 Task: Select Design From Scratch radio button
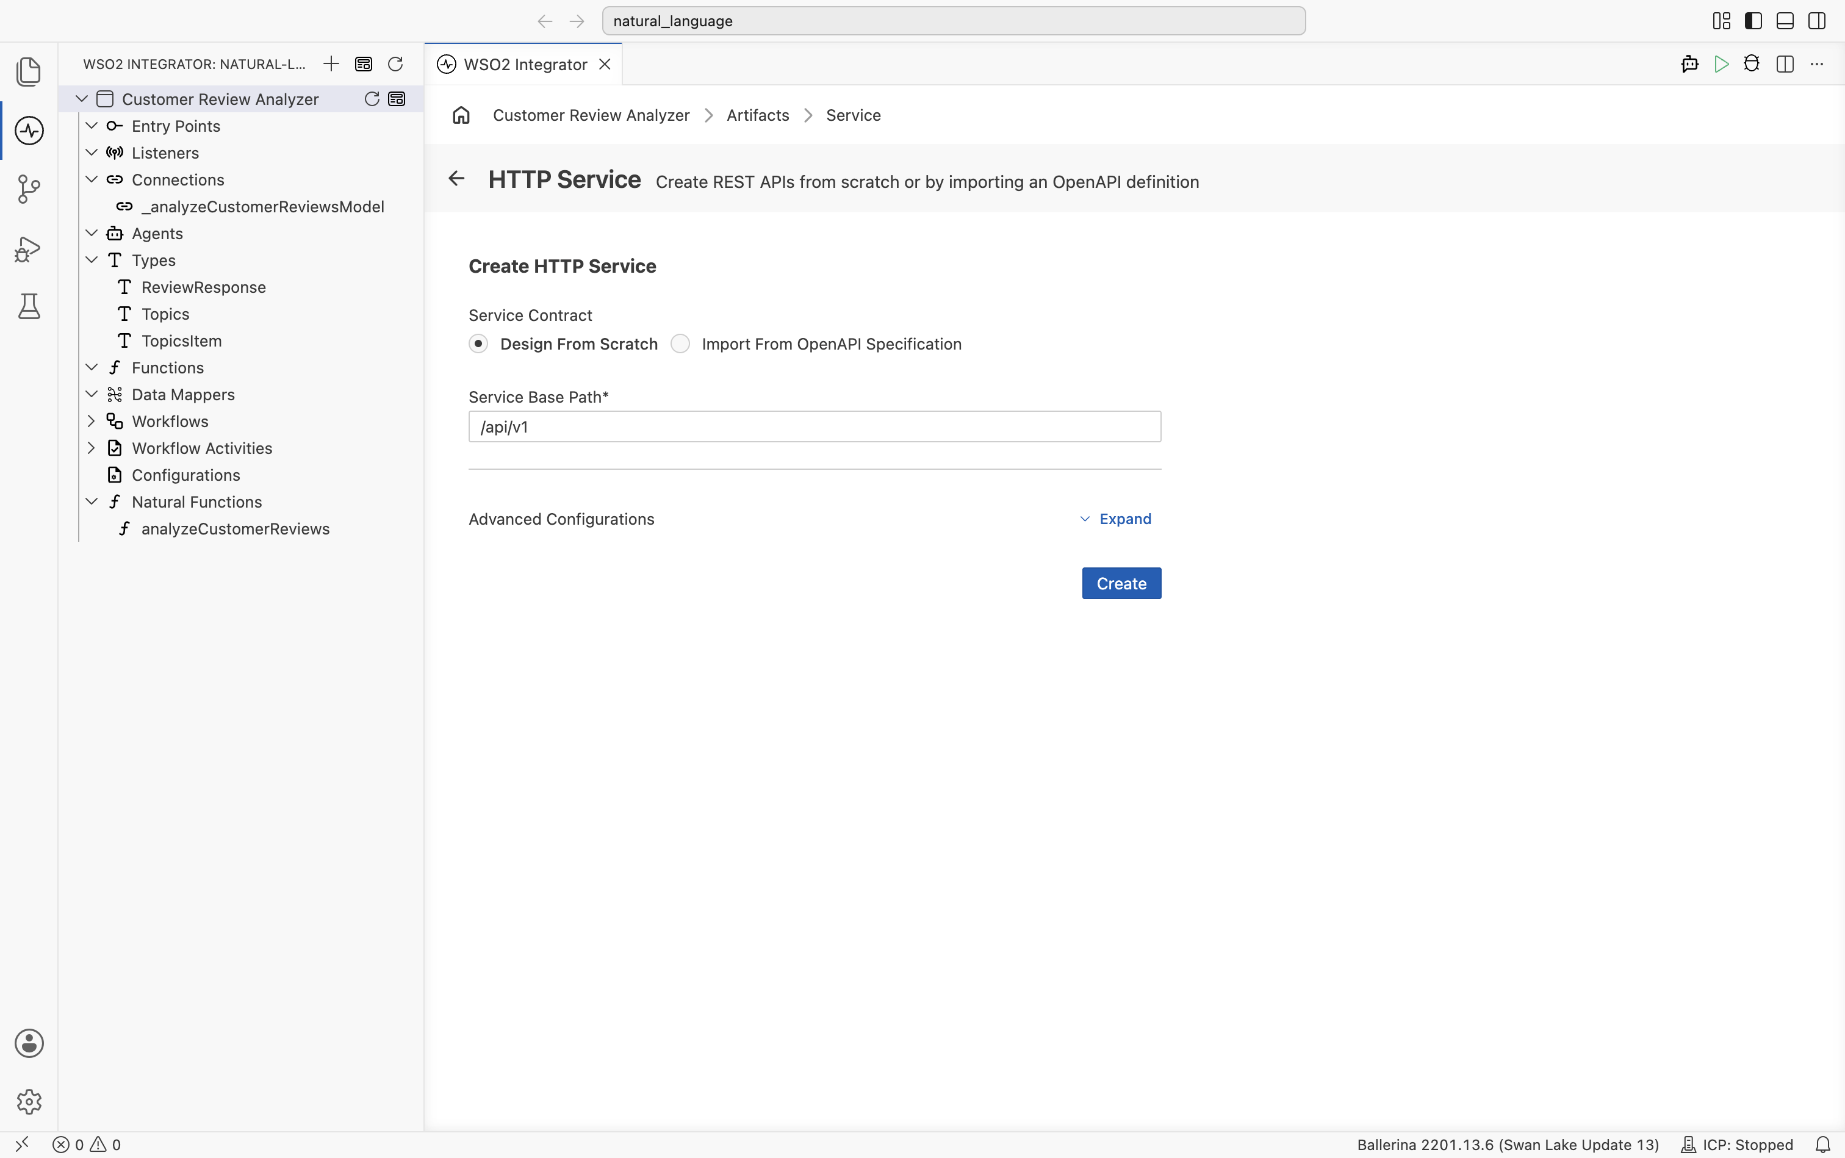click(x=479, y=344)
